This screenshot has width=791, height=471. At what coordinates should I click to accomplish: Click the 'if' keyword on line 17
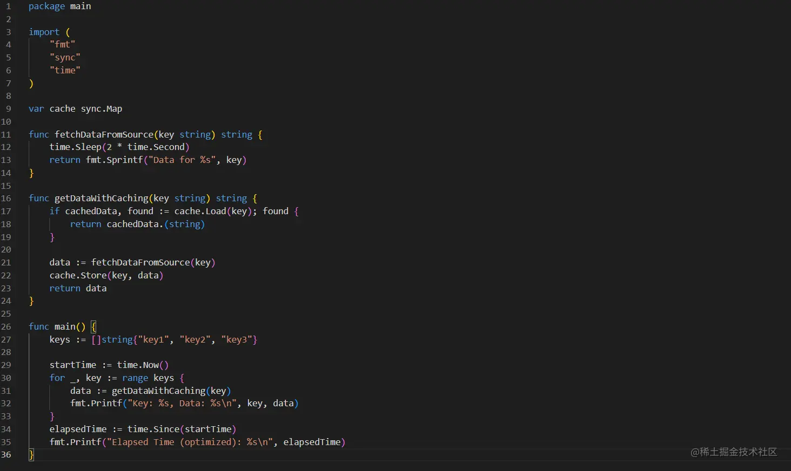pyautogui.click(x=55, y=211)
